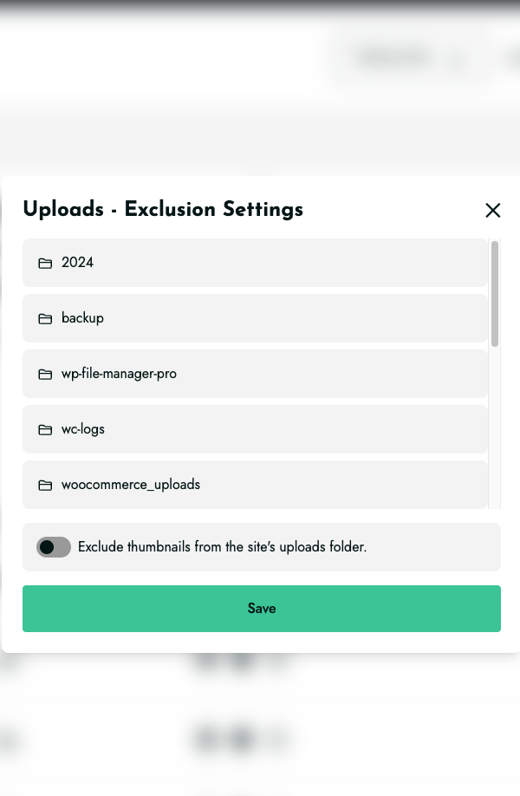Save the exclusion settings
The height and width of the screenshot is (796, 520).
[262, 609]
